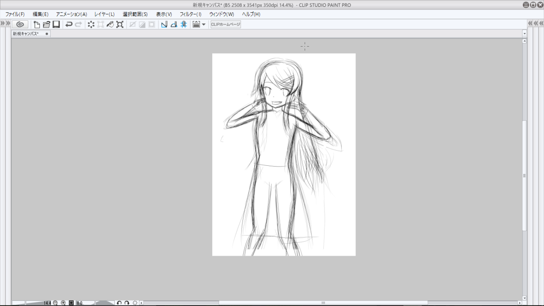Zoom in with plus magnifier icon
This screenshot has height=306, width=544.
click(63, 303)
